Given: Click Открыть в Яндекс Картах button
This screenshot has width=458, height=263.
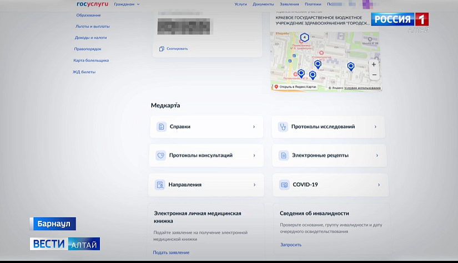Looking at the screenshot, I should click(x=295, y=87).
